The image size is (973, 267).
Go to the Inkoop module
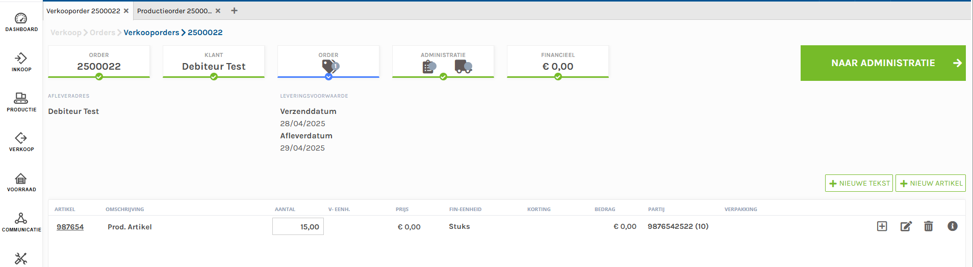tap(21, 62)
